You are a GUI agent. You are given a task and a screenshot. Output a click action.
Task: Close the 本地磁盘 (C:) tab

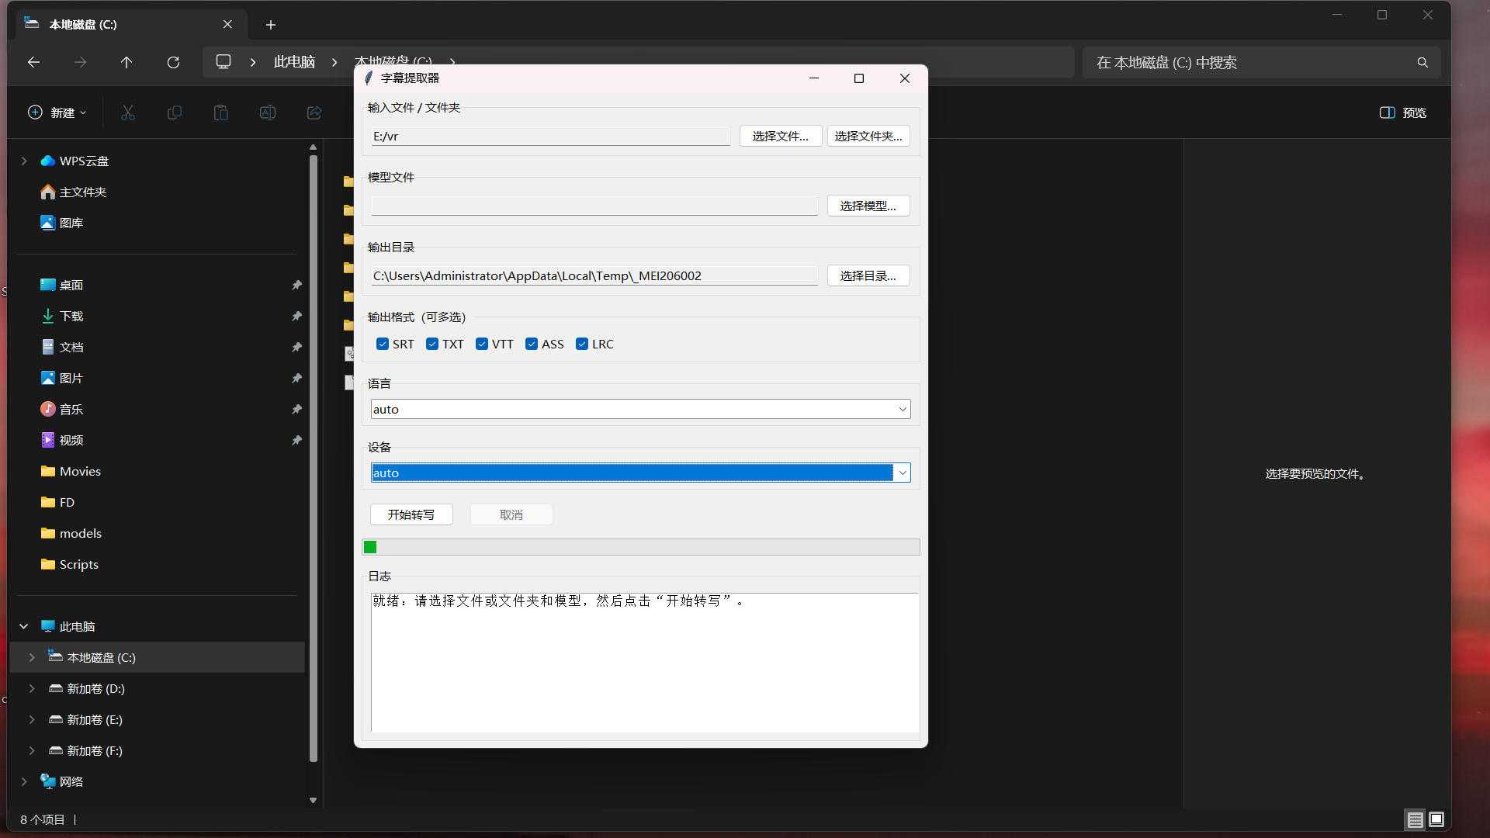tap(227, 24)
